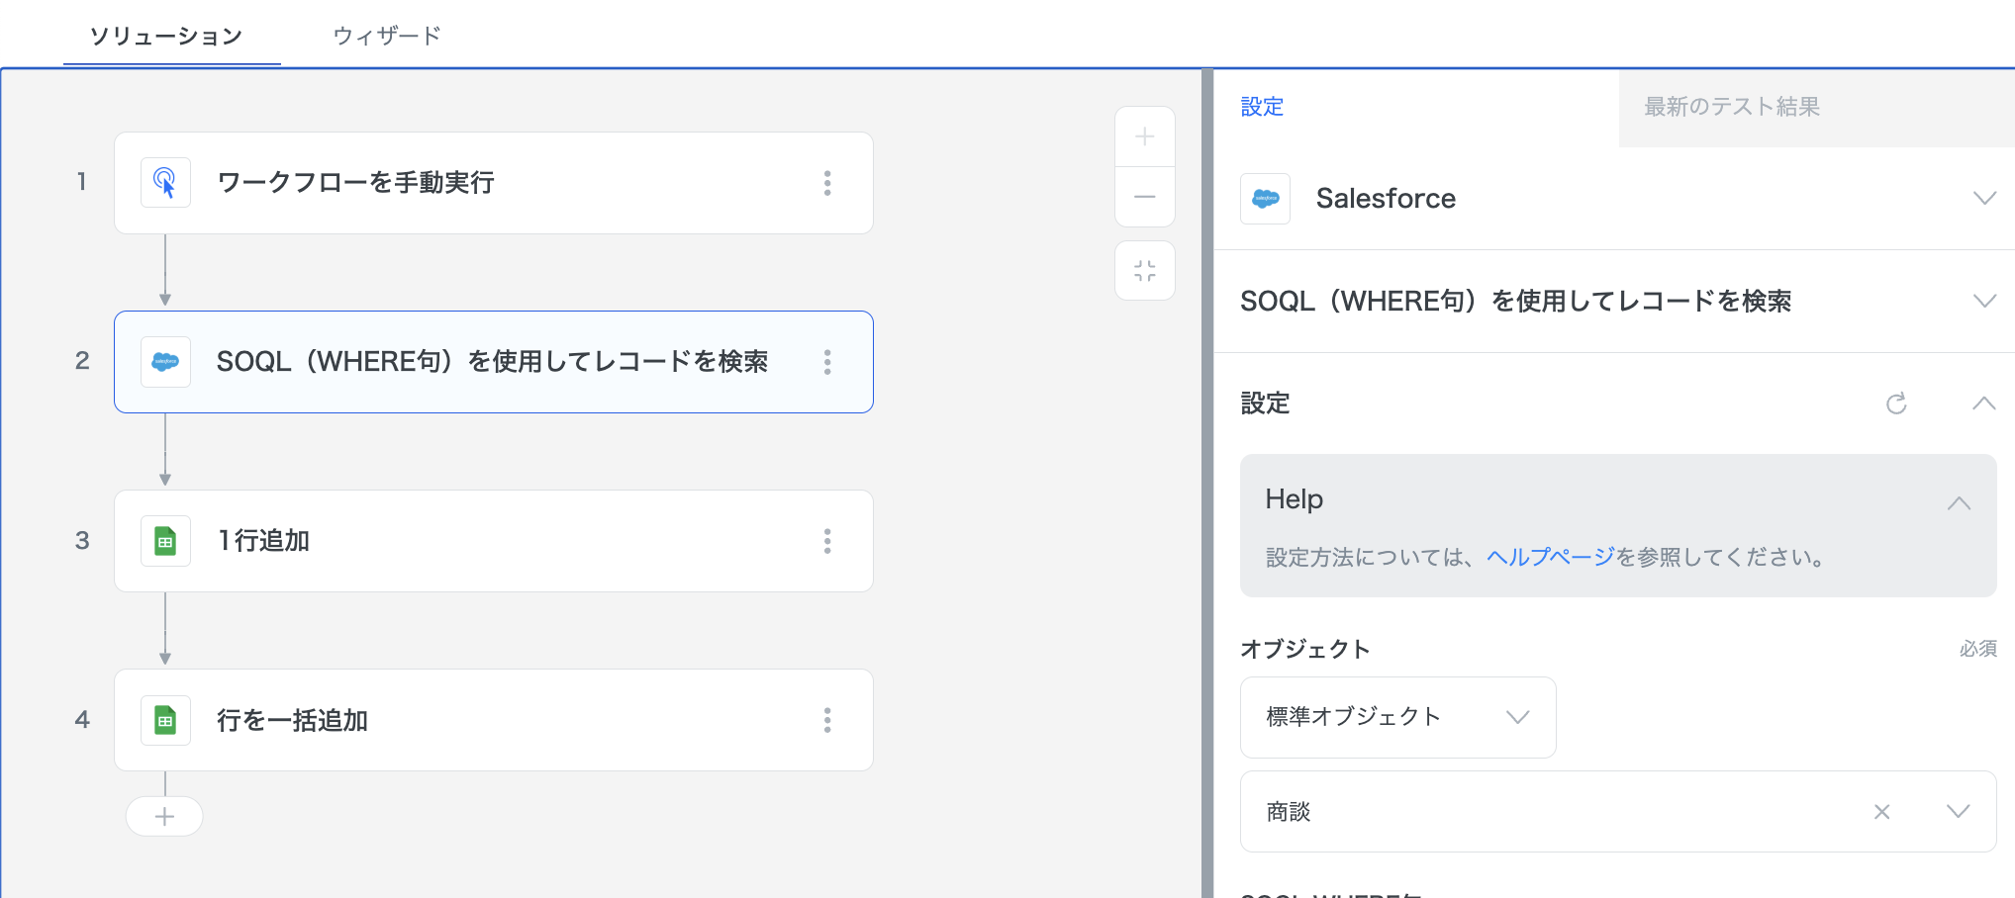Switch to 最新のテスト結果 tab
2015x898 pixels.
(1732, 107)
